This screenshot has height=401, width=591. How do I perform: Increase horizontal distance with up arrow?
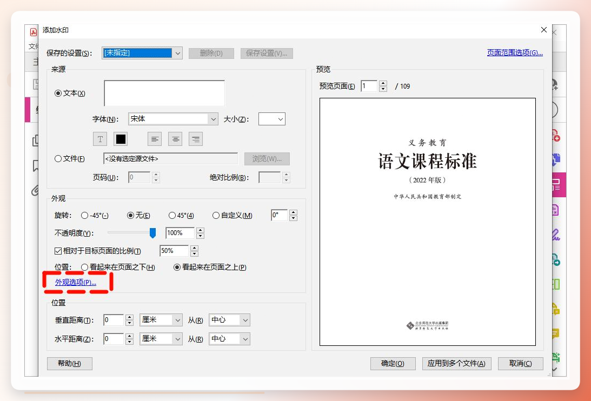click(129, 336)
